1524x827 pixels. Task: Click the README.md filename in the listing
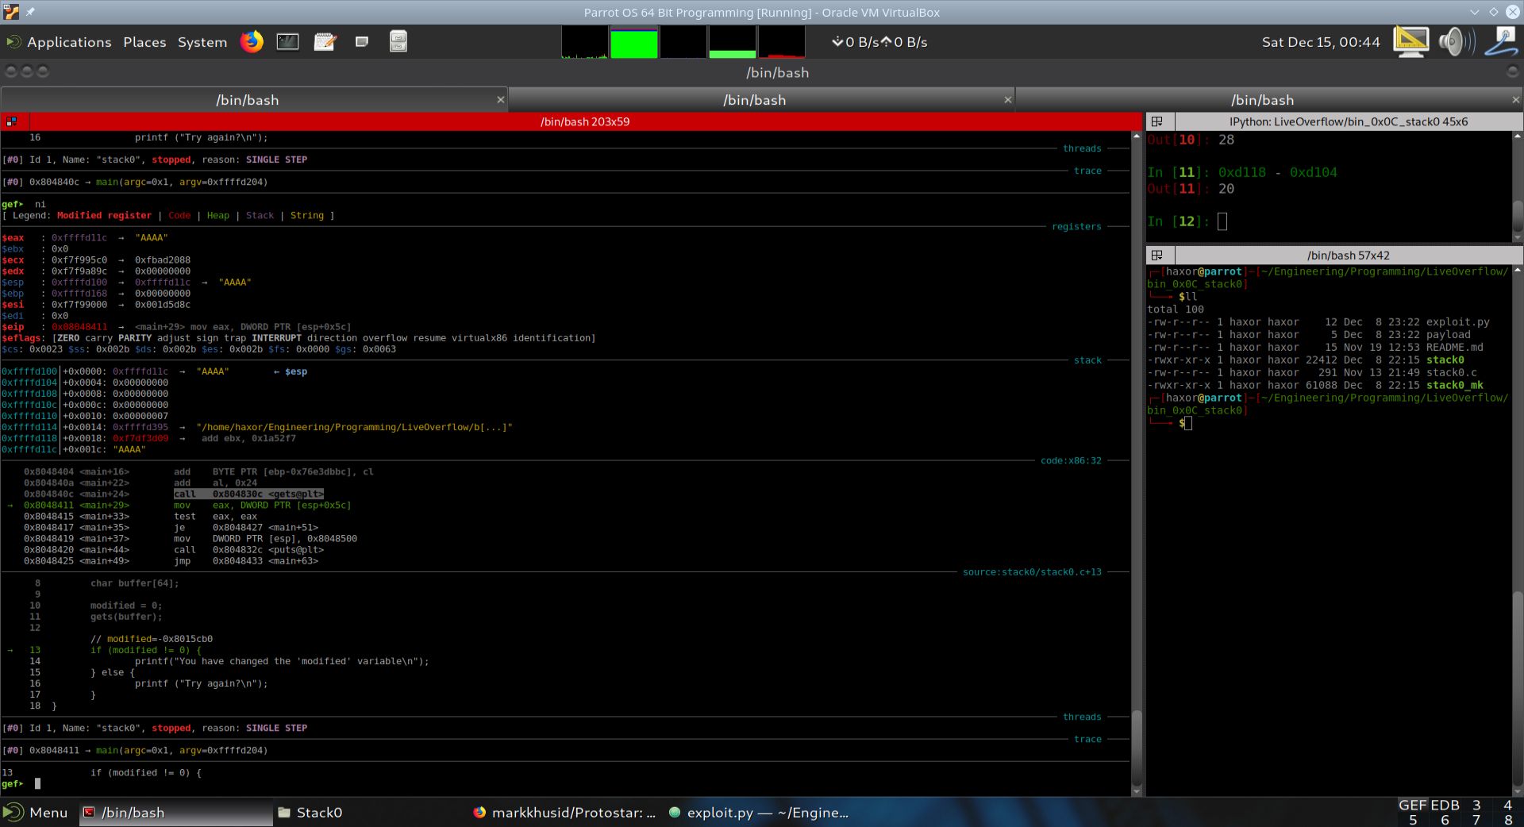pyautogui.click(x=1454, y=347)
